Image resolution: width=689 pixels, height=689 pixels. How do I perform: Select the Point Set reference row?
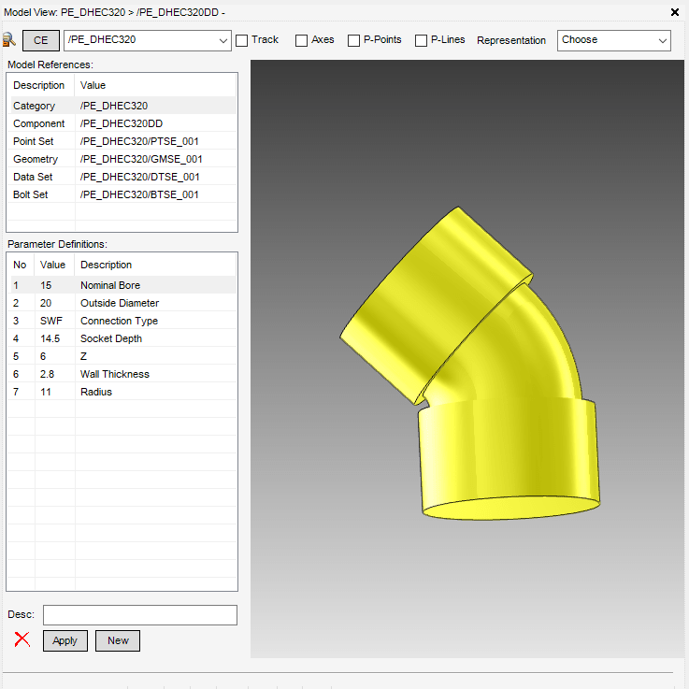122,141
